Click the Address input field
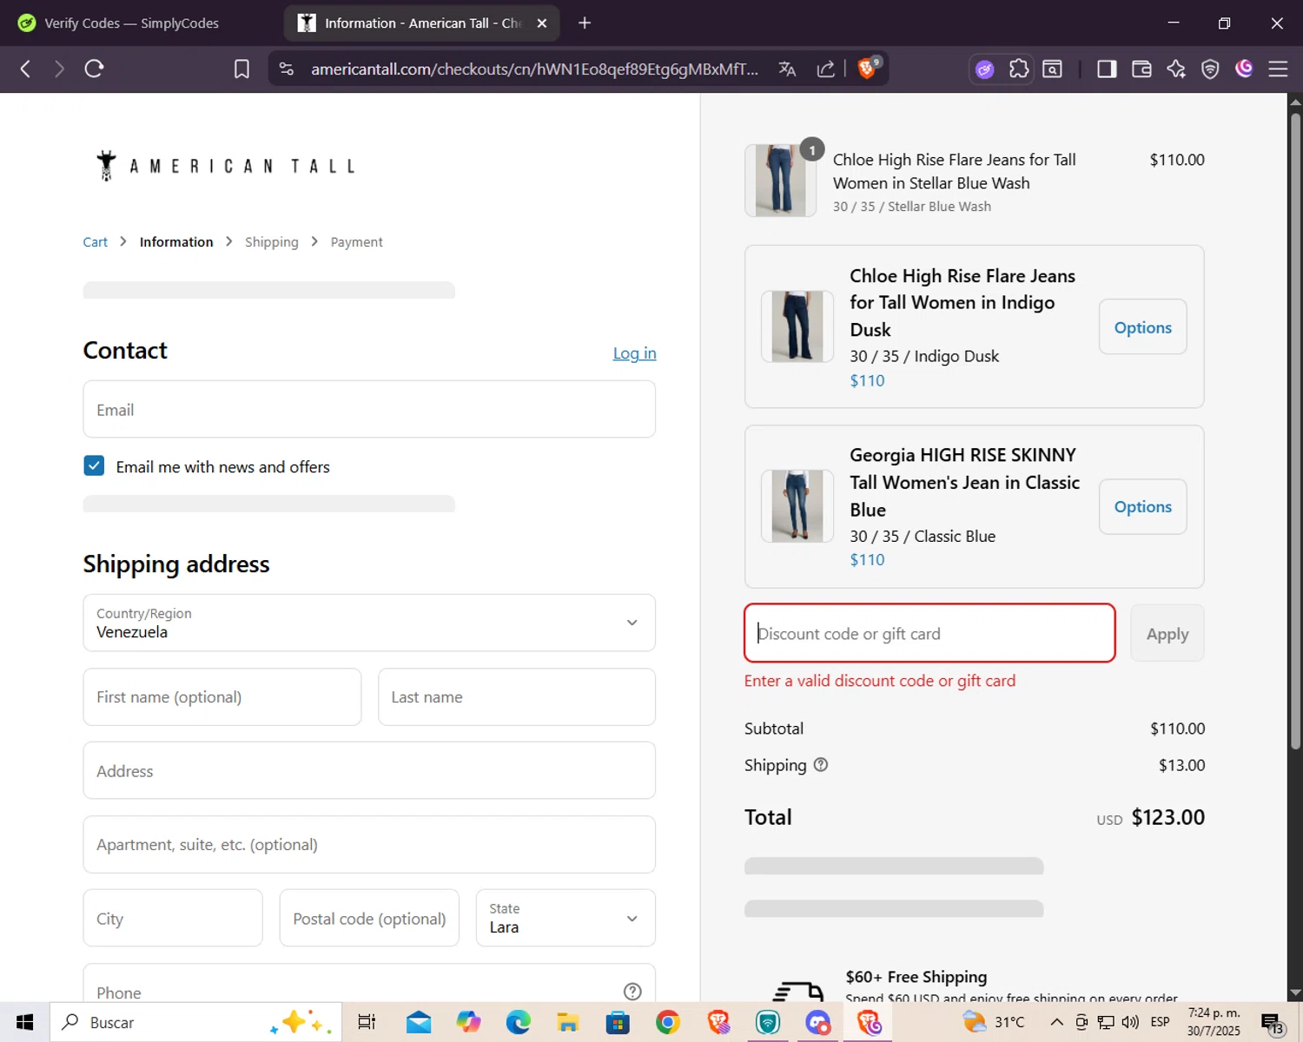The width and height of the screenshot is (1303, 1042). pyautogui.click(x=369, y=770)
